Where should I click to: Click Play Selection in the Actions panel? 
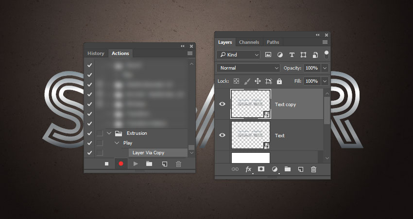click(136, 164)
